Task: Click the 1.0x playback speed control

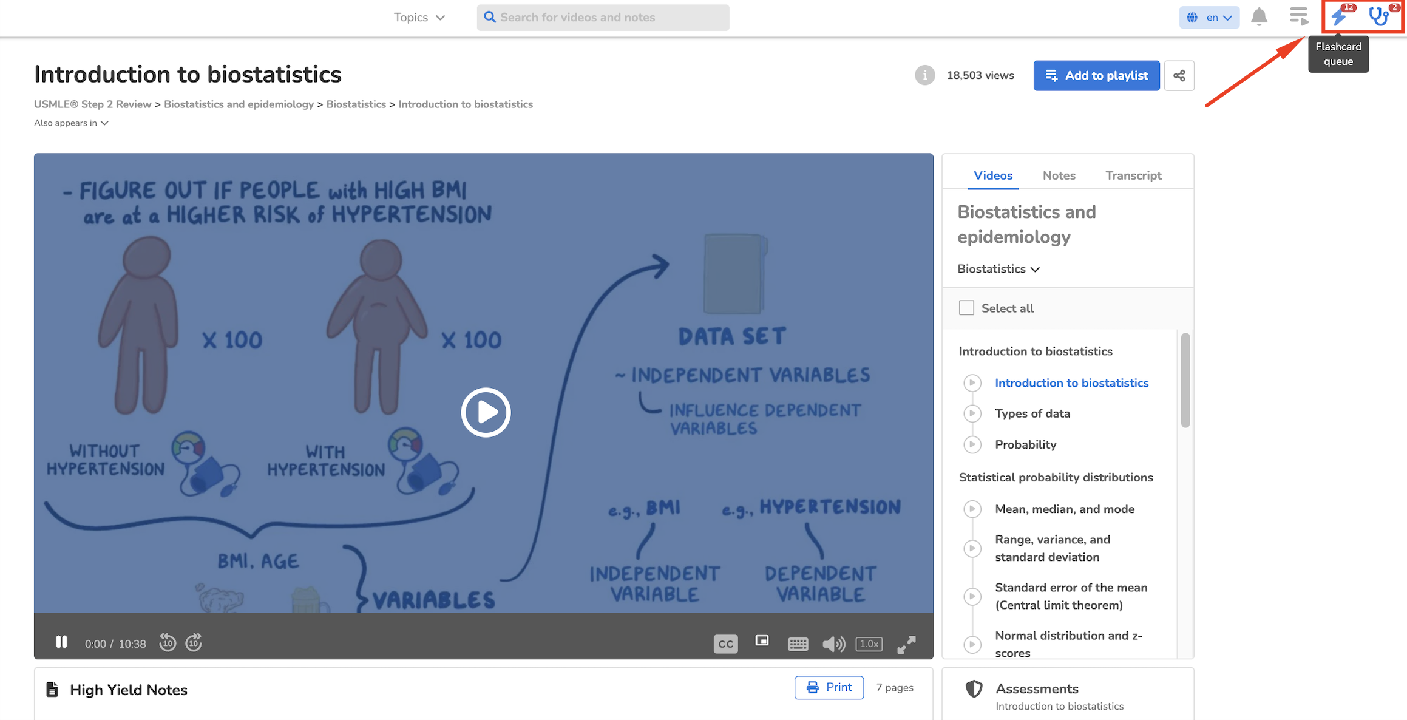Action: click(x=869, y=644)
